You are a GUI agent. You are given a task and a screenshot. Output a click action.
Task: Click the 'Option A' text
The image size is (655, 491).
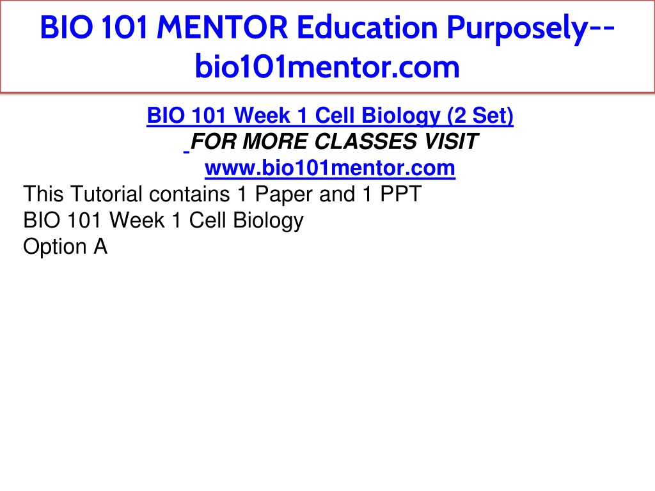[x=65, y=246]
